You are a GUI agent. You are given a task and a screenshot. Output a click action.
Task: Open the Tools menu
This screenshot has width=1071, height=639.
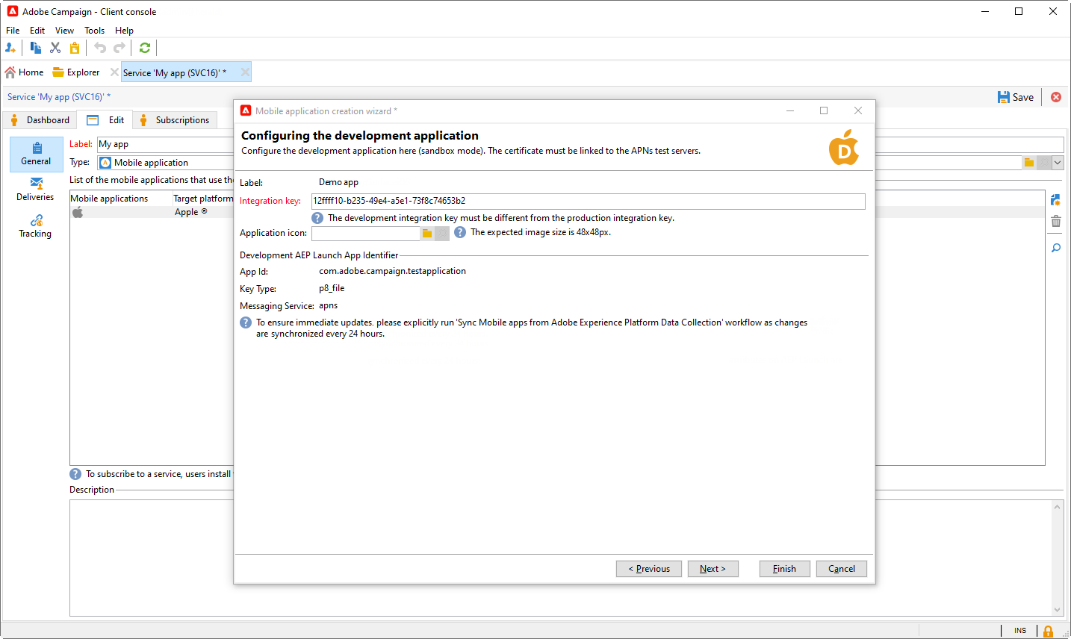coord(94,31)
